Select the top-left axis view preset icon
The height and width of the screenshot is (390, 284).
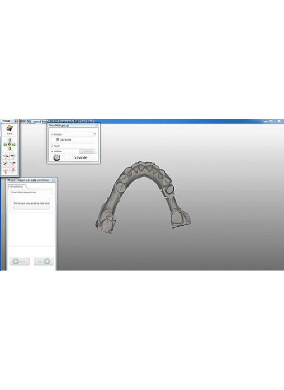point(6,156)
